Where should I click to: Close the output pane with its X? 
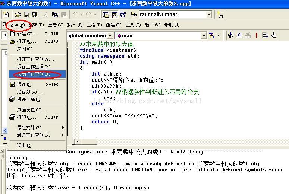pyautogui.click(x=2, y=151)
